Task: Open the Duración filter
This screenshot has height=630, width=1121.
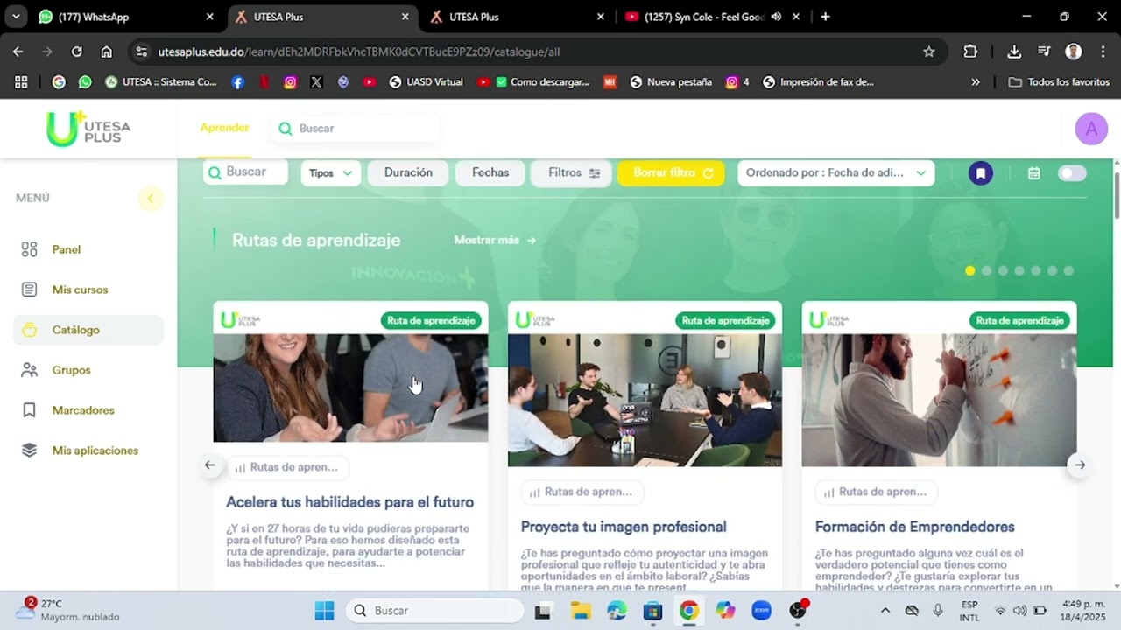Action: point(408,173)
